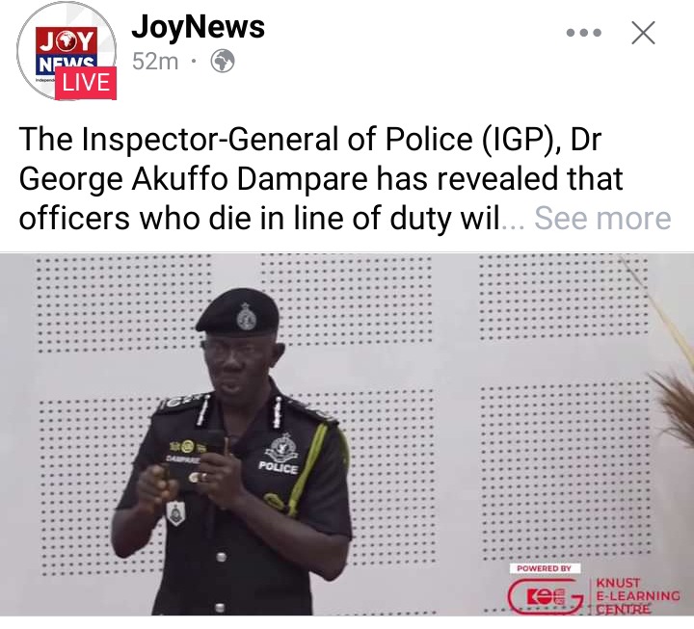
Task: Click the officers who die caption line
Action: pos(259,219)
